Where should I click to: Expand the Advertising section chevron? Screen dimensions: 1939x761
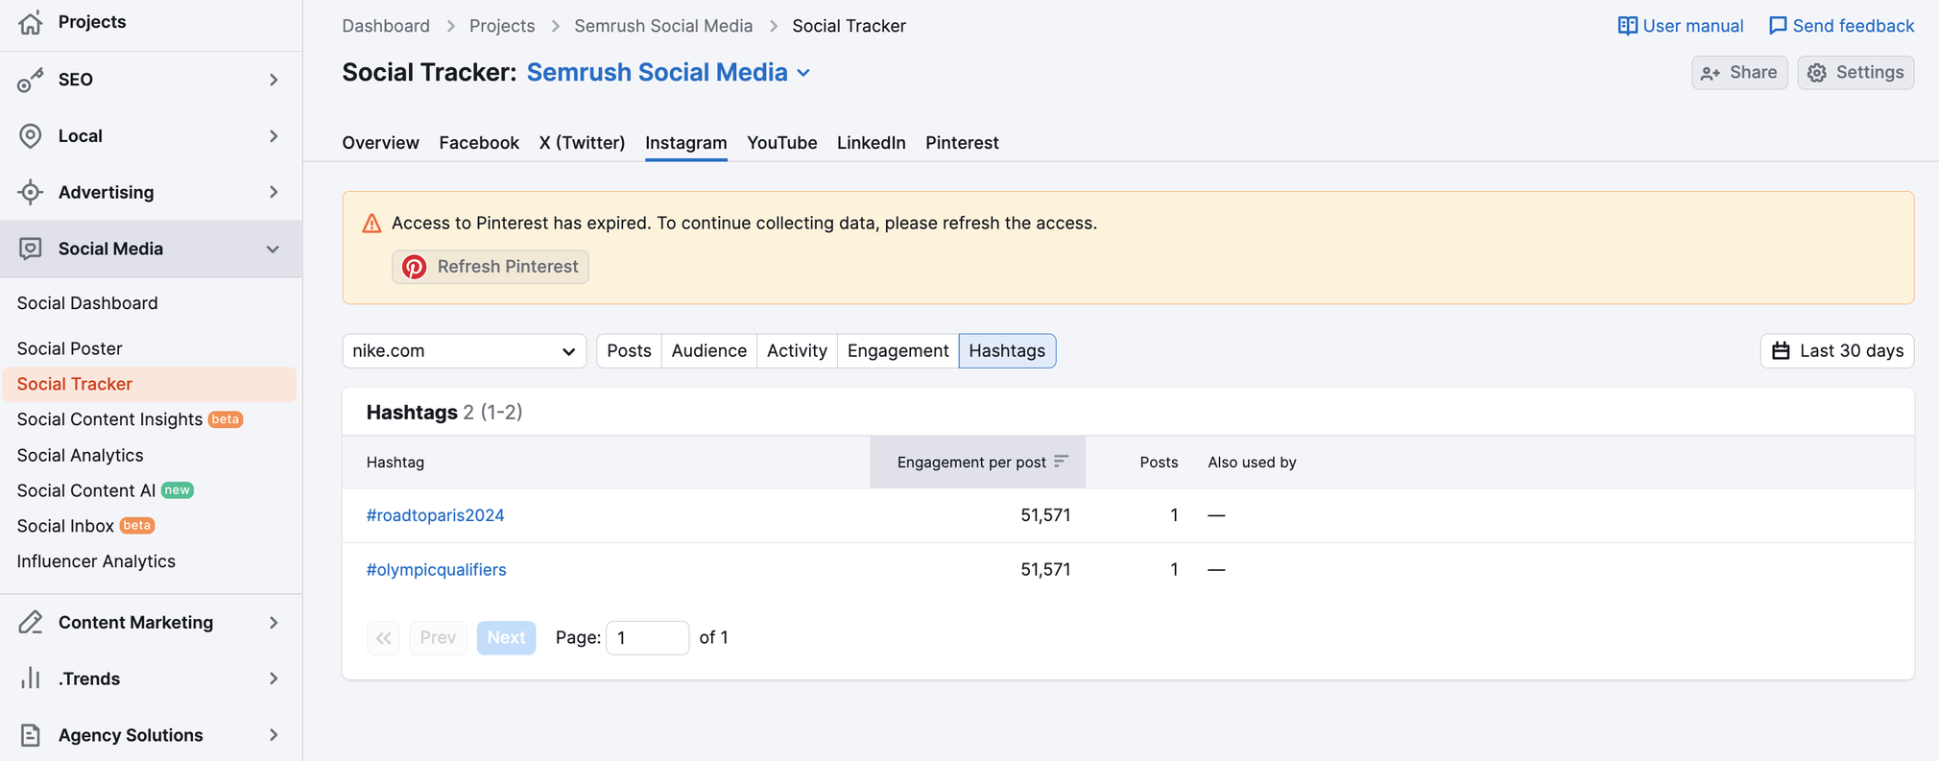[274, 192]
